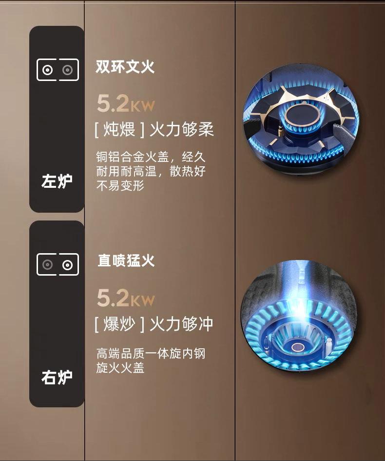Click the 双环文火 heading
The width and height of the screenshot is (385, 461).
coord(125,66)
